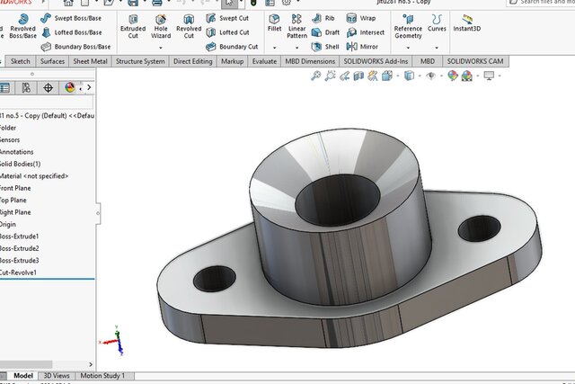575x384 pixels.
Task: Select Boss-Extrude2 feature
Action: coord(20,248)
